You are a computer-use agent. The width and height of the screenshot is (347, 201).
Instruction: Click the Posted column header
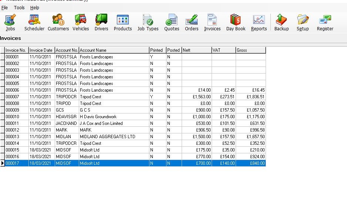(x=174, y=50)
